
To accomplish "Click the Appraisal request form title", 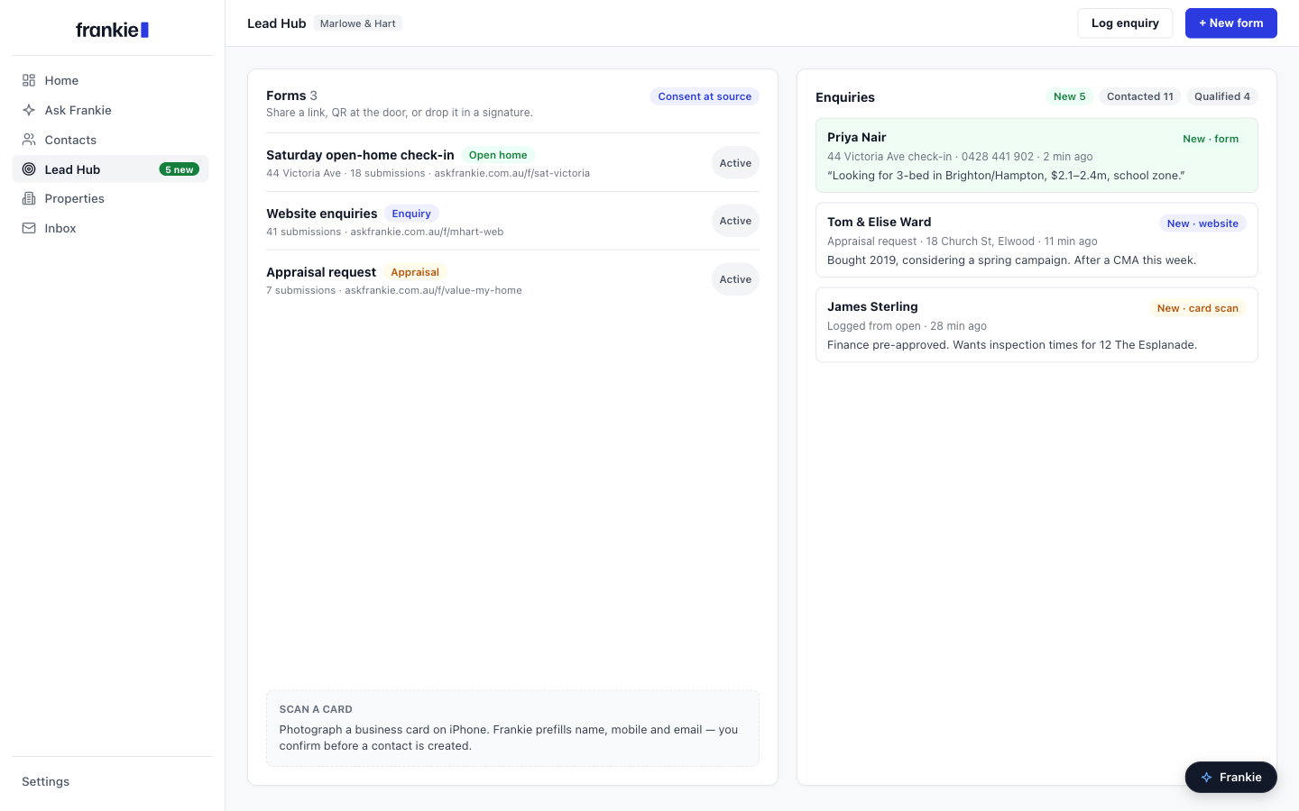I will click(321, 272).
